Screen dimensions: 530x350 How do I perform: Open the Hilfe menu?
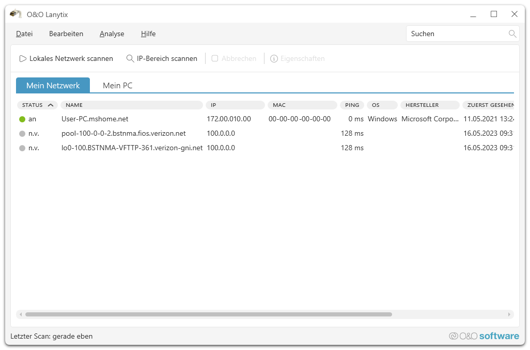pos(148,34)
